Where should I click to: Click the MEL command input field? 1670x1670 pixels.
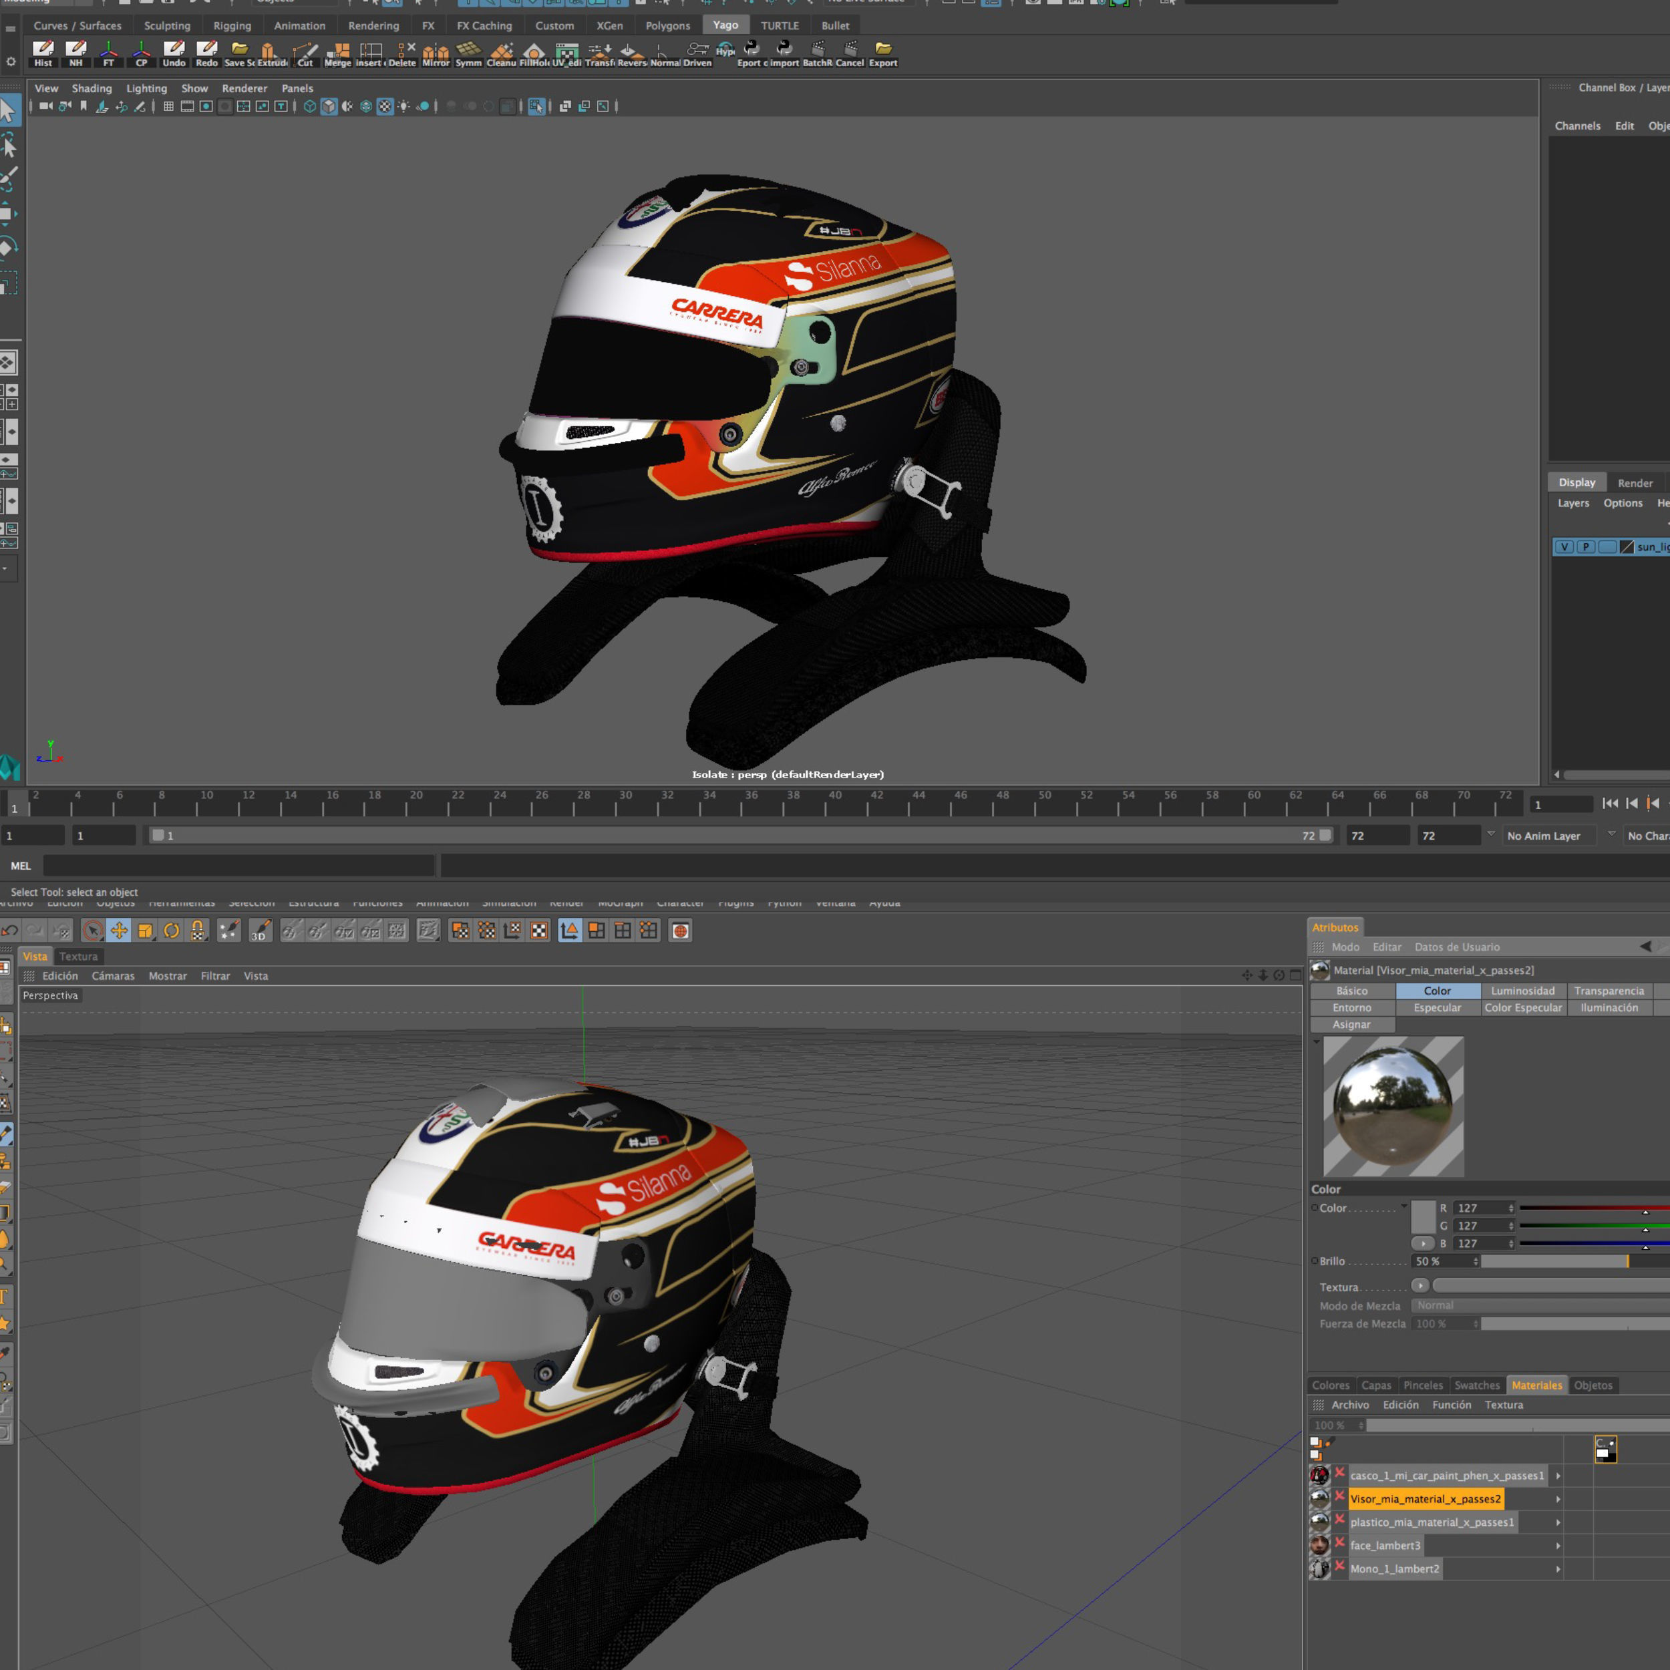(238, 865)
